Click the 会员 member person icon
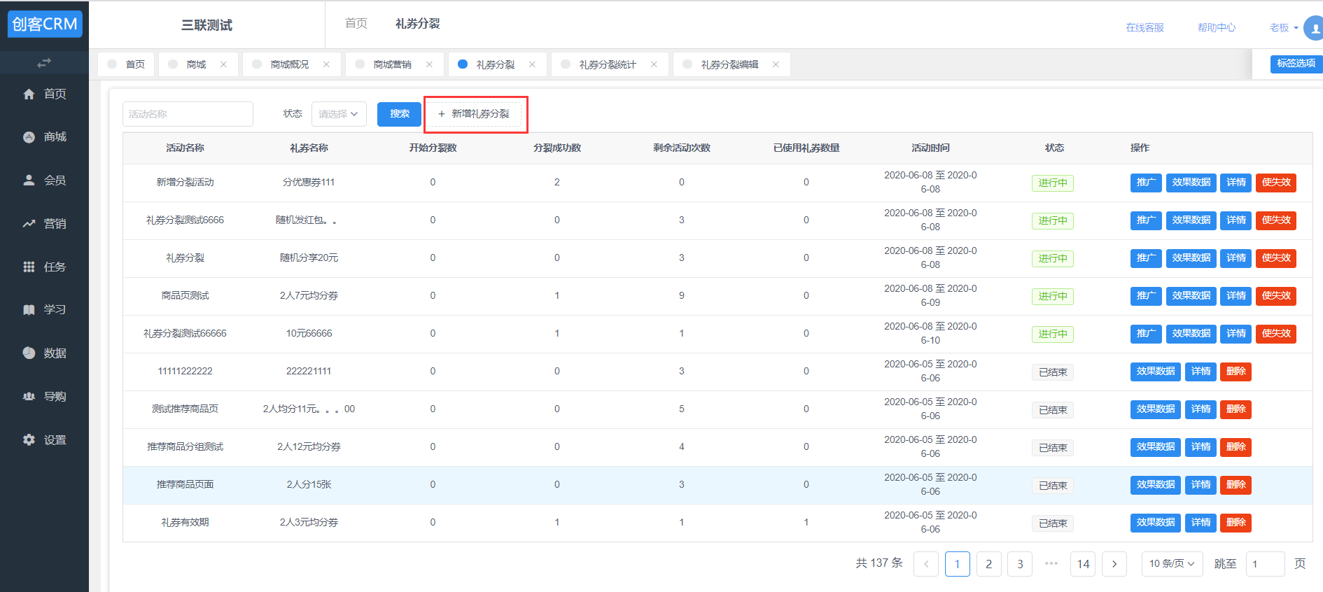The image size is (1323, 592). (x=29, y=181)
